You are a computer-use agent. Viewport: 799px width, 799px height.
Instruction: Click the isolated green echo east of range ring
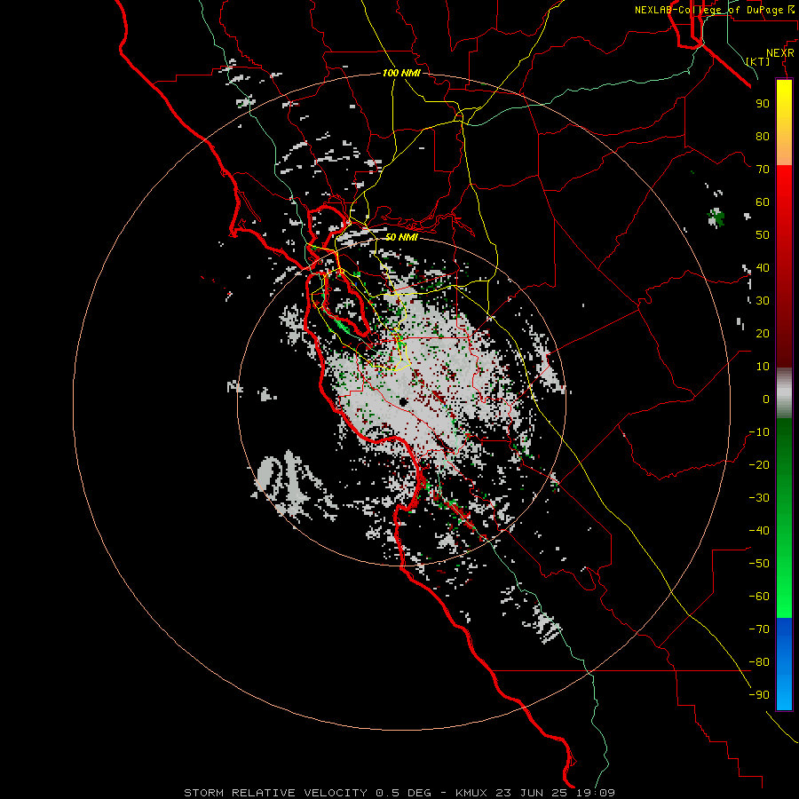pyautogui.click(x=716, y=218)
